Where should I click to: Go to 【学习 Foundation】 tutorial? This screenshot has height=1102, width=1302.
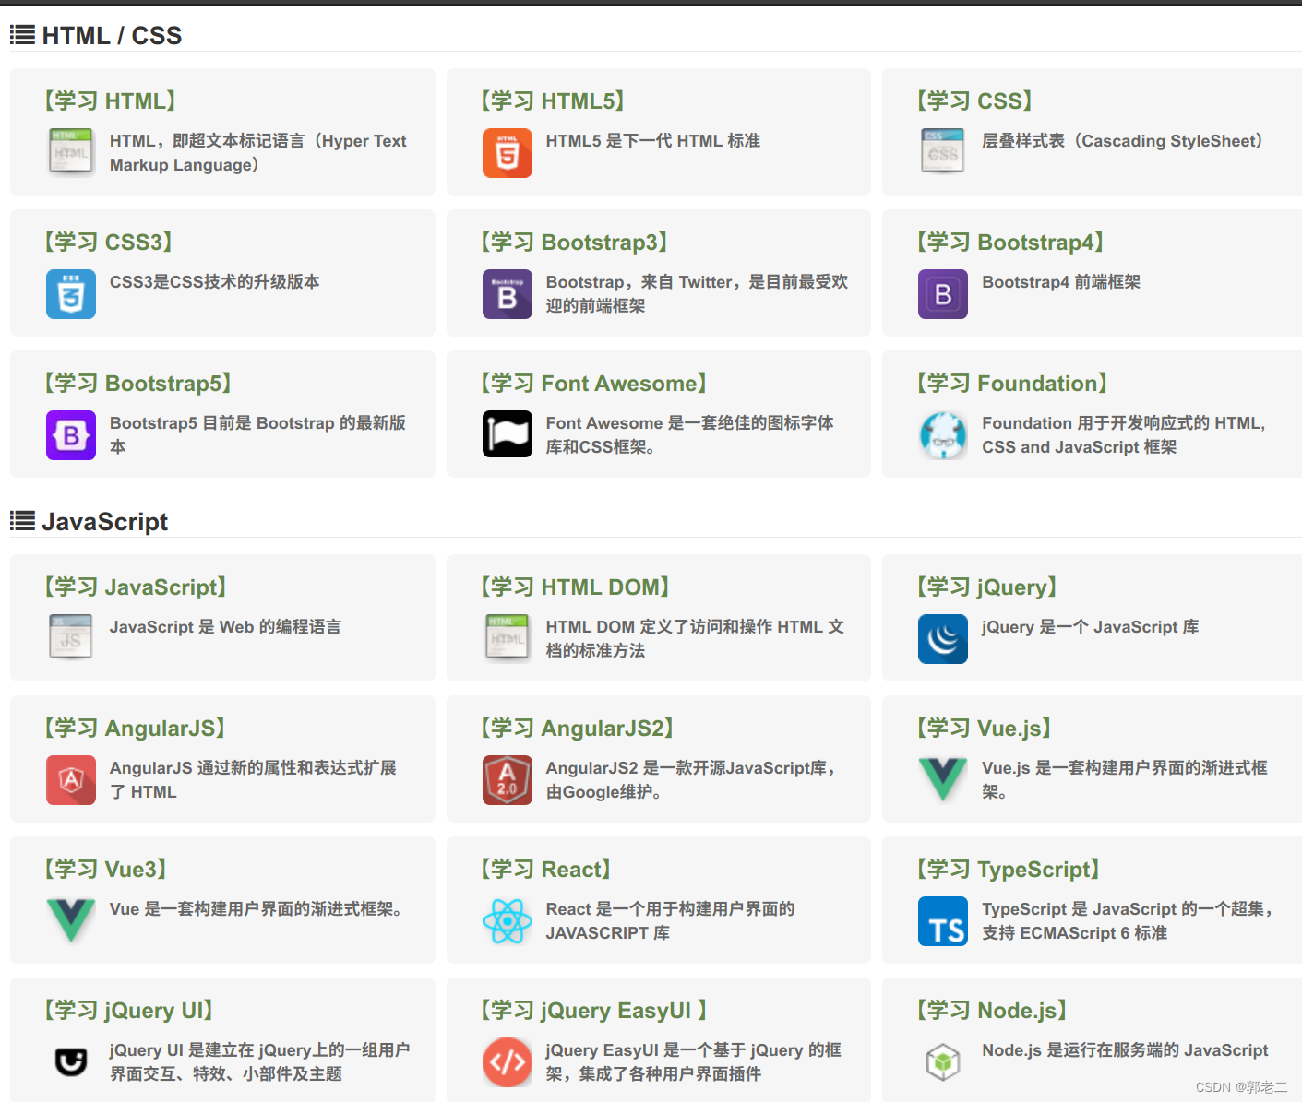point(1011,383)
